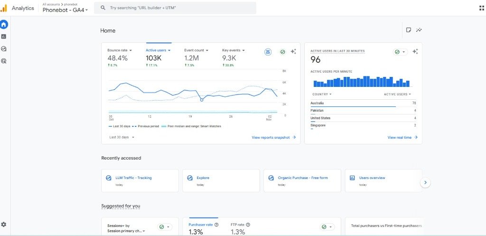The width and height of the screenshot is (486, 236).
Task: Click the Organic Purchase card icon
Action: point(271,178)
